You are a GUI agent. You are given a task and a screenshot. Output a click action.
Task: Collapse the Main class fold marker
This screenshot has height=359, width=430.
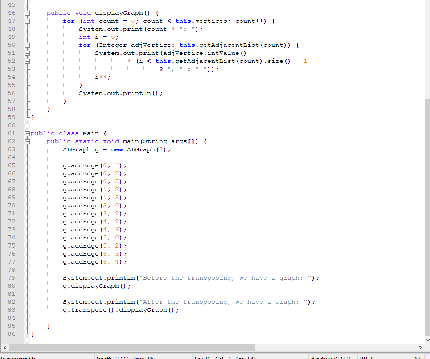28,133
